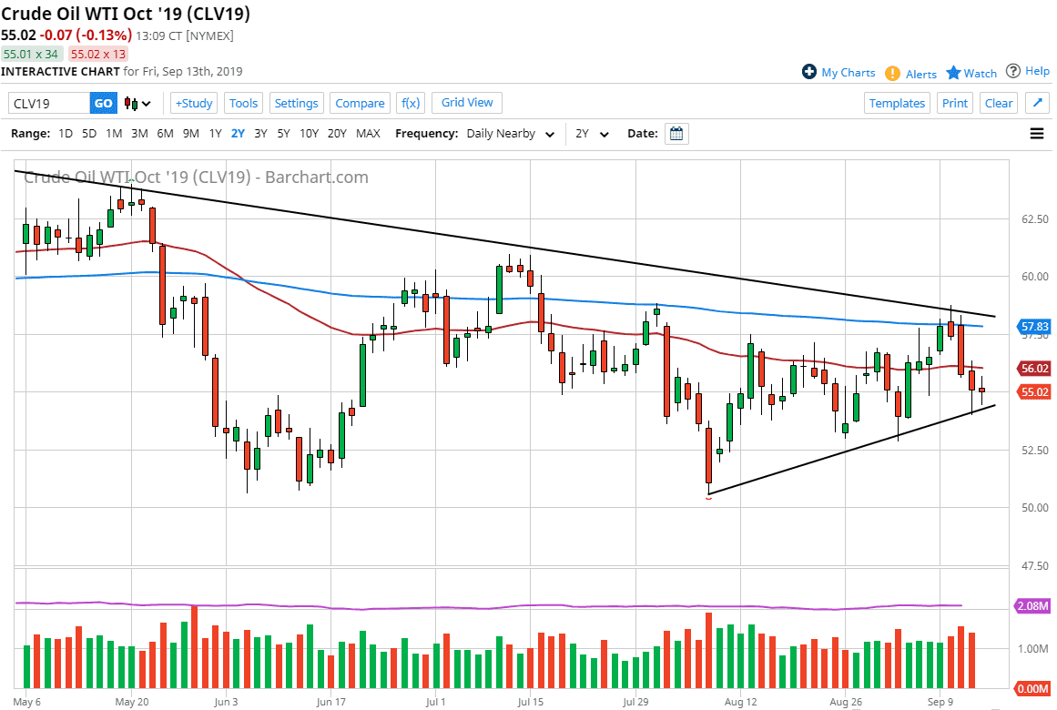Click the candlestick chart type icon
Screen dimensions: 1057x710
coord(129,103)
